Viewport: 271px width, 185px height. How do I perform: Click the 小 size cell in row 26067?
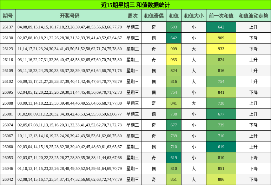[194, 136]
